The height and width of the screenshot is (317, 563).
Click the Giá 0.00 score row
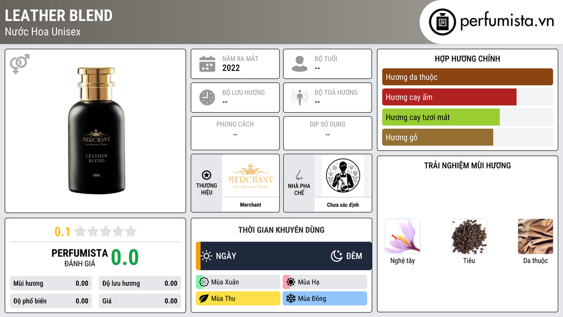[x=140, y=301]
